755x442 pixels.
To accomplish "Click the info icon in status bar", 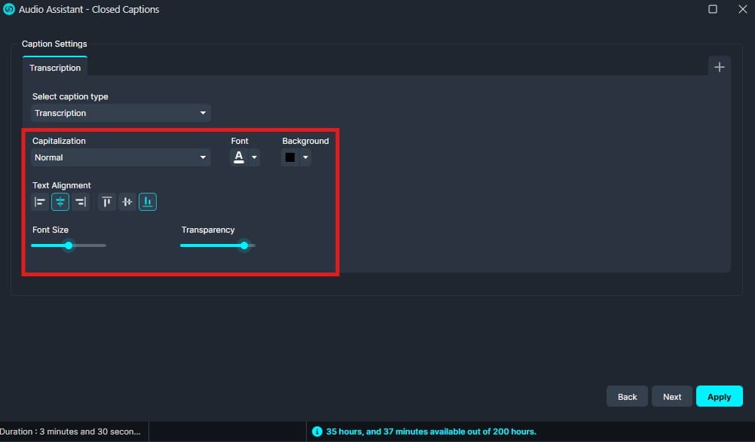I will pyautogui.click(x=317, y=431).
